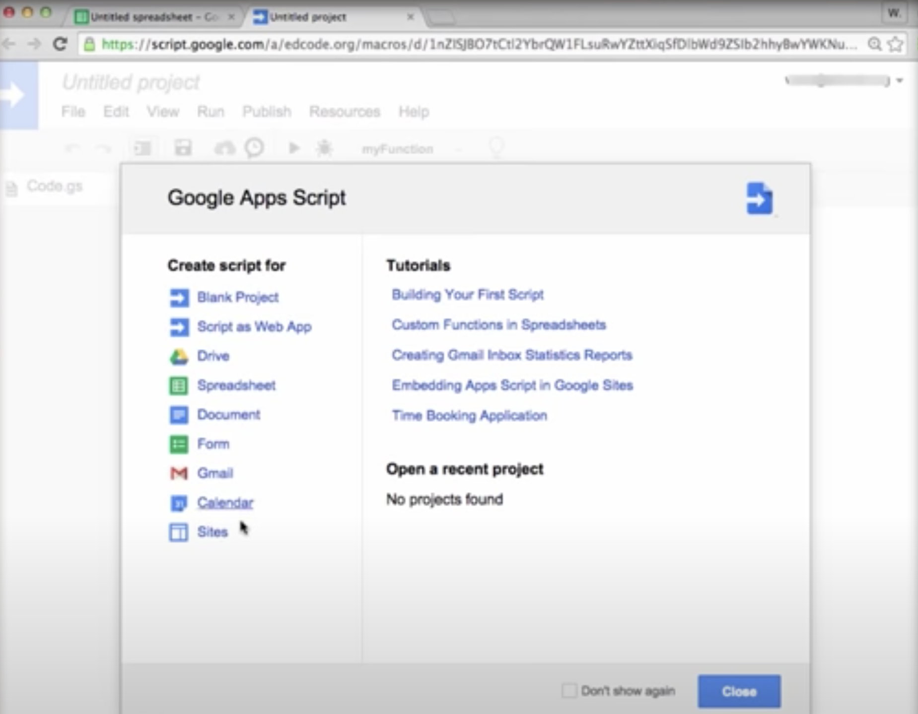Open Custom Functions in Spreadsheets tutorial
The width and height of the screenshot is (918, 714).
pyautogui.click(x=498, y=325)
